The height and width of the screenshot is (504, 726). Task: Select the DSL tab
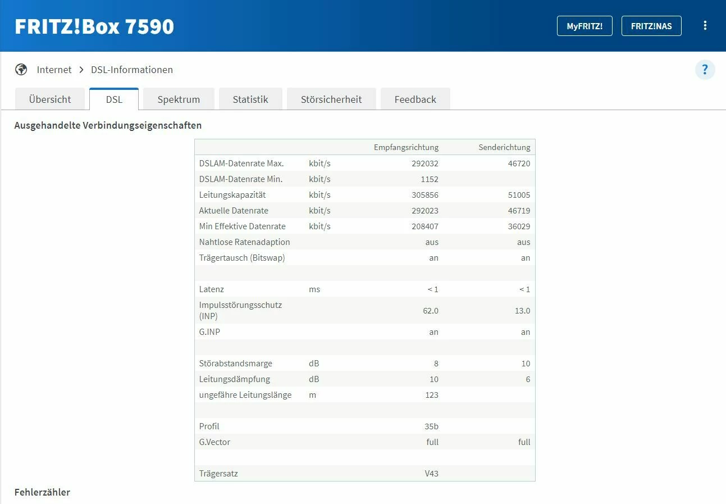click(x=114, y=99)
